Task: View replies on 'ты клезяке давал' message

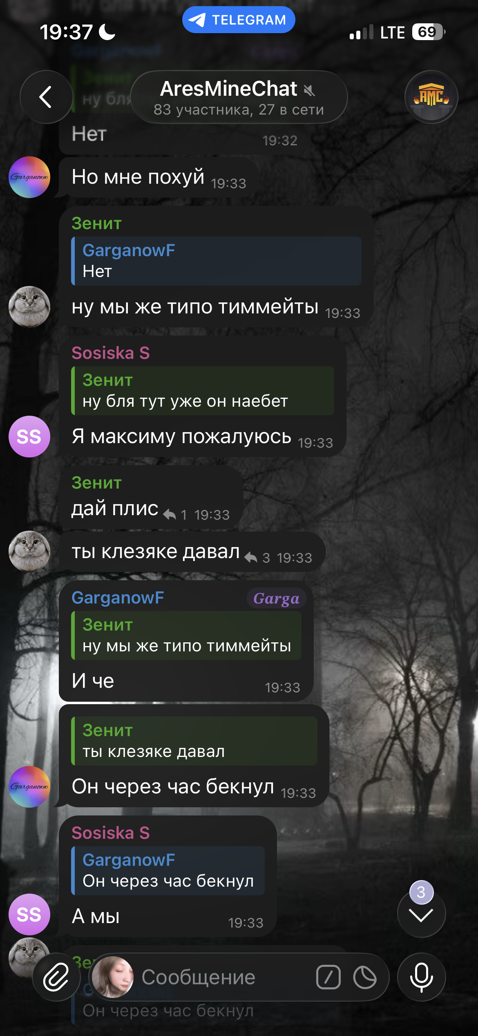Action: (257, 558)
